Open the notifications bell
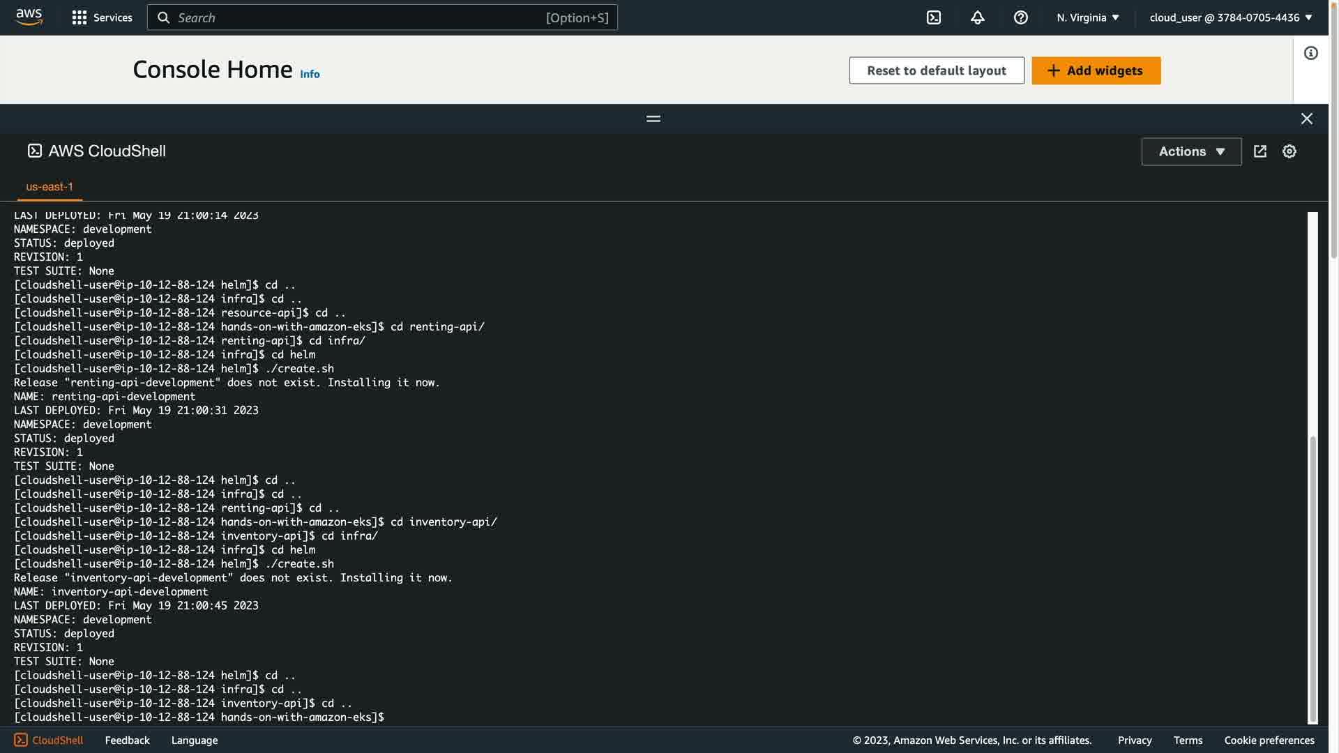1339x753 pixels. [977, 17]
